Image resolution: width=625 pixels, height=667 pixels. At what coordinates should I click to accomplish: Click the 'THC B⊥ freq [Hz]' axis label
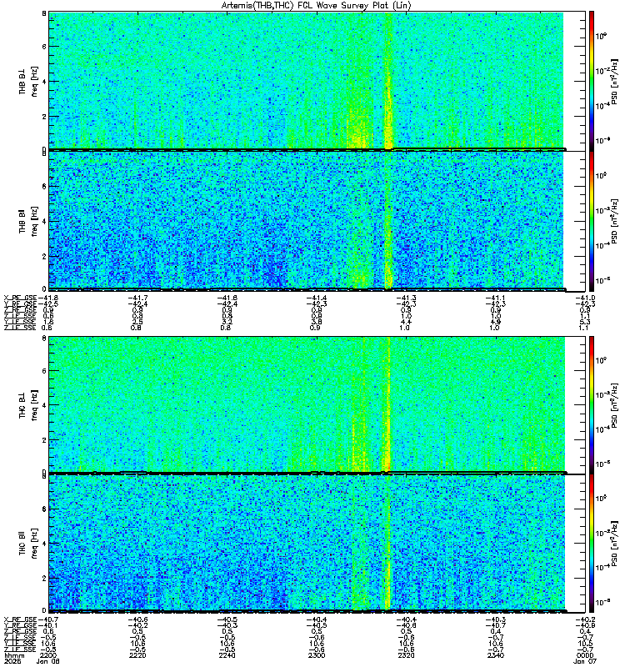point(28,405)
